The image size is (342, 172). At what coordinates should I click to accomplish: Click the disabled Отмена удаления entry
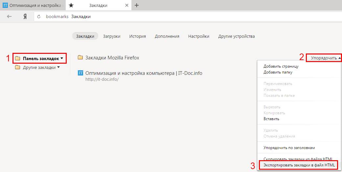pyautogui.click(x=279, y=136)
